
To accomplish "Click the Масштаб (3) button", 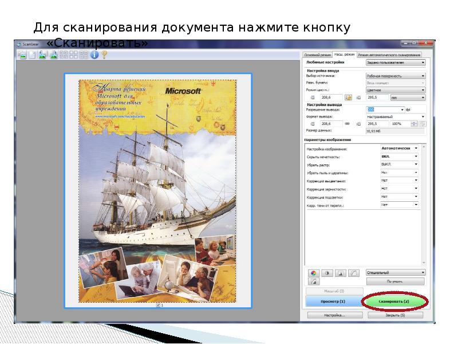I will click(334, 291).
